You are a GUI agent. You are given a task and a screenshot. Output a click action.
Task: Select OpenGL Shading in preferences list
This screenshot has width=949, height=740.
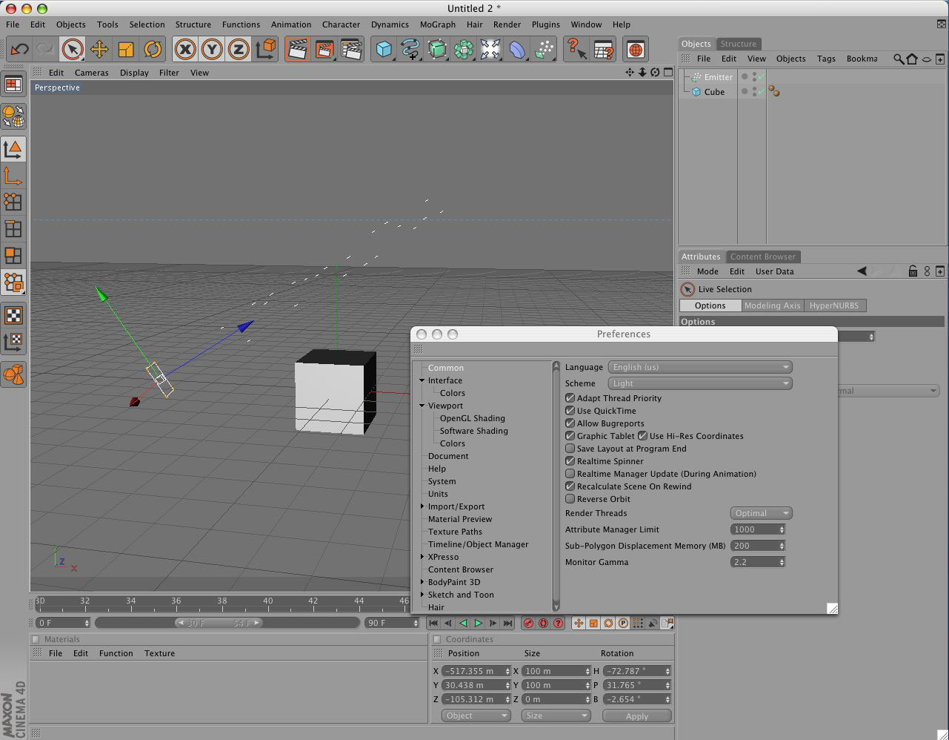[x=472, y=418]
